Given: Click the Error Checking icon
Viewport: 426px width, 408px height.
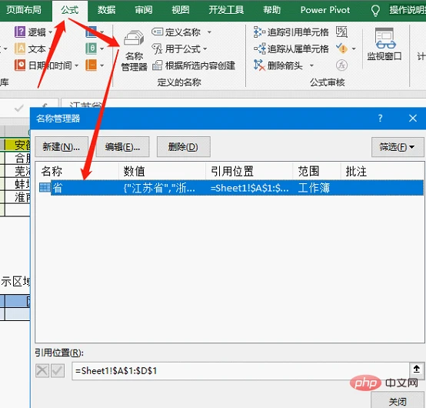Looking at the screenshot, I should pyautogui.click(x=341, y=48).
